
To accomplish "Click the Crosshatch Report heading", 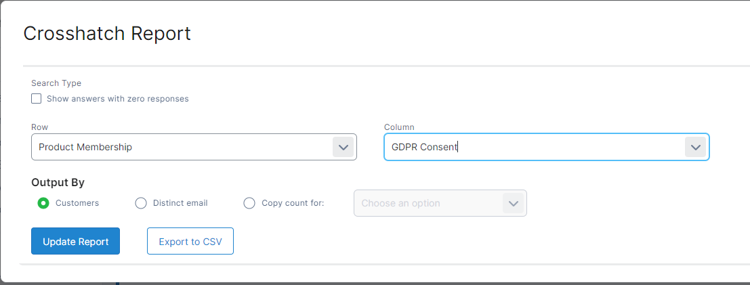I will [x=107, y=33].
